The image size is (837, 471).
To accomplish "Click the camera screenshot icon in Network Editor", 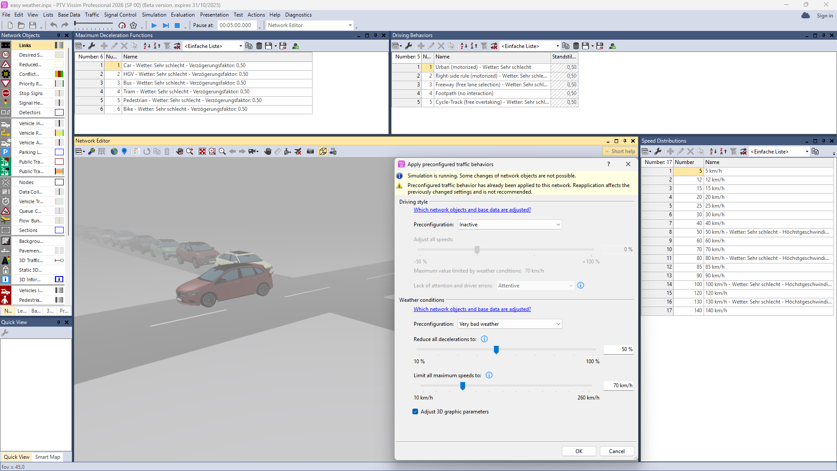I will 310,151.
